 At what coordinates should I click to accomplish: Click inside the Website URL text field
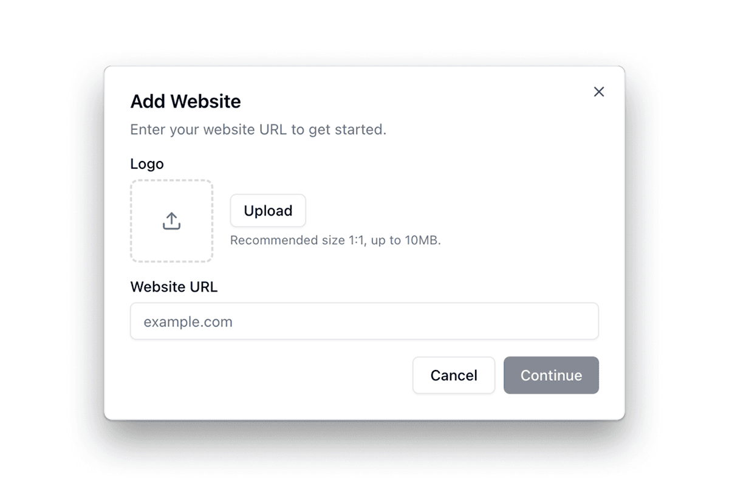(x=364, y=321)
